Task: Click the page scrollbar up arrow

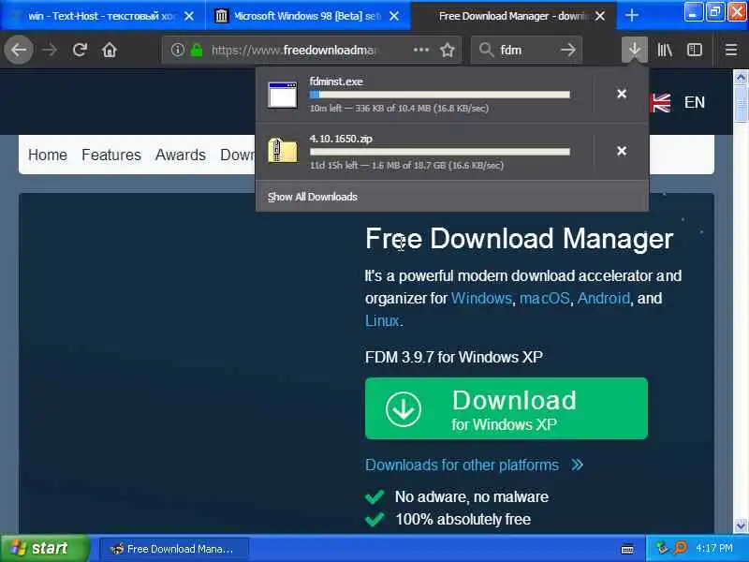Action: click(741, 77)
